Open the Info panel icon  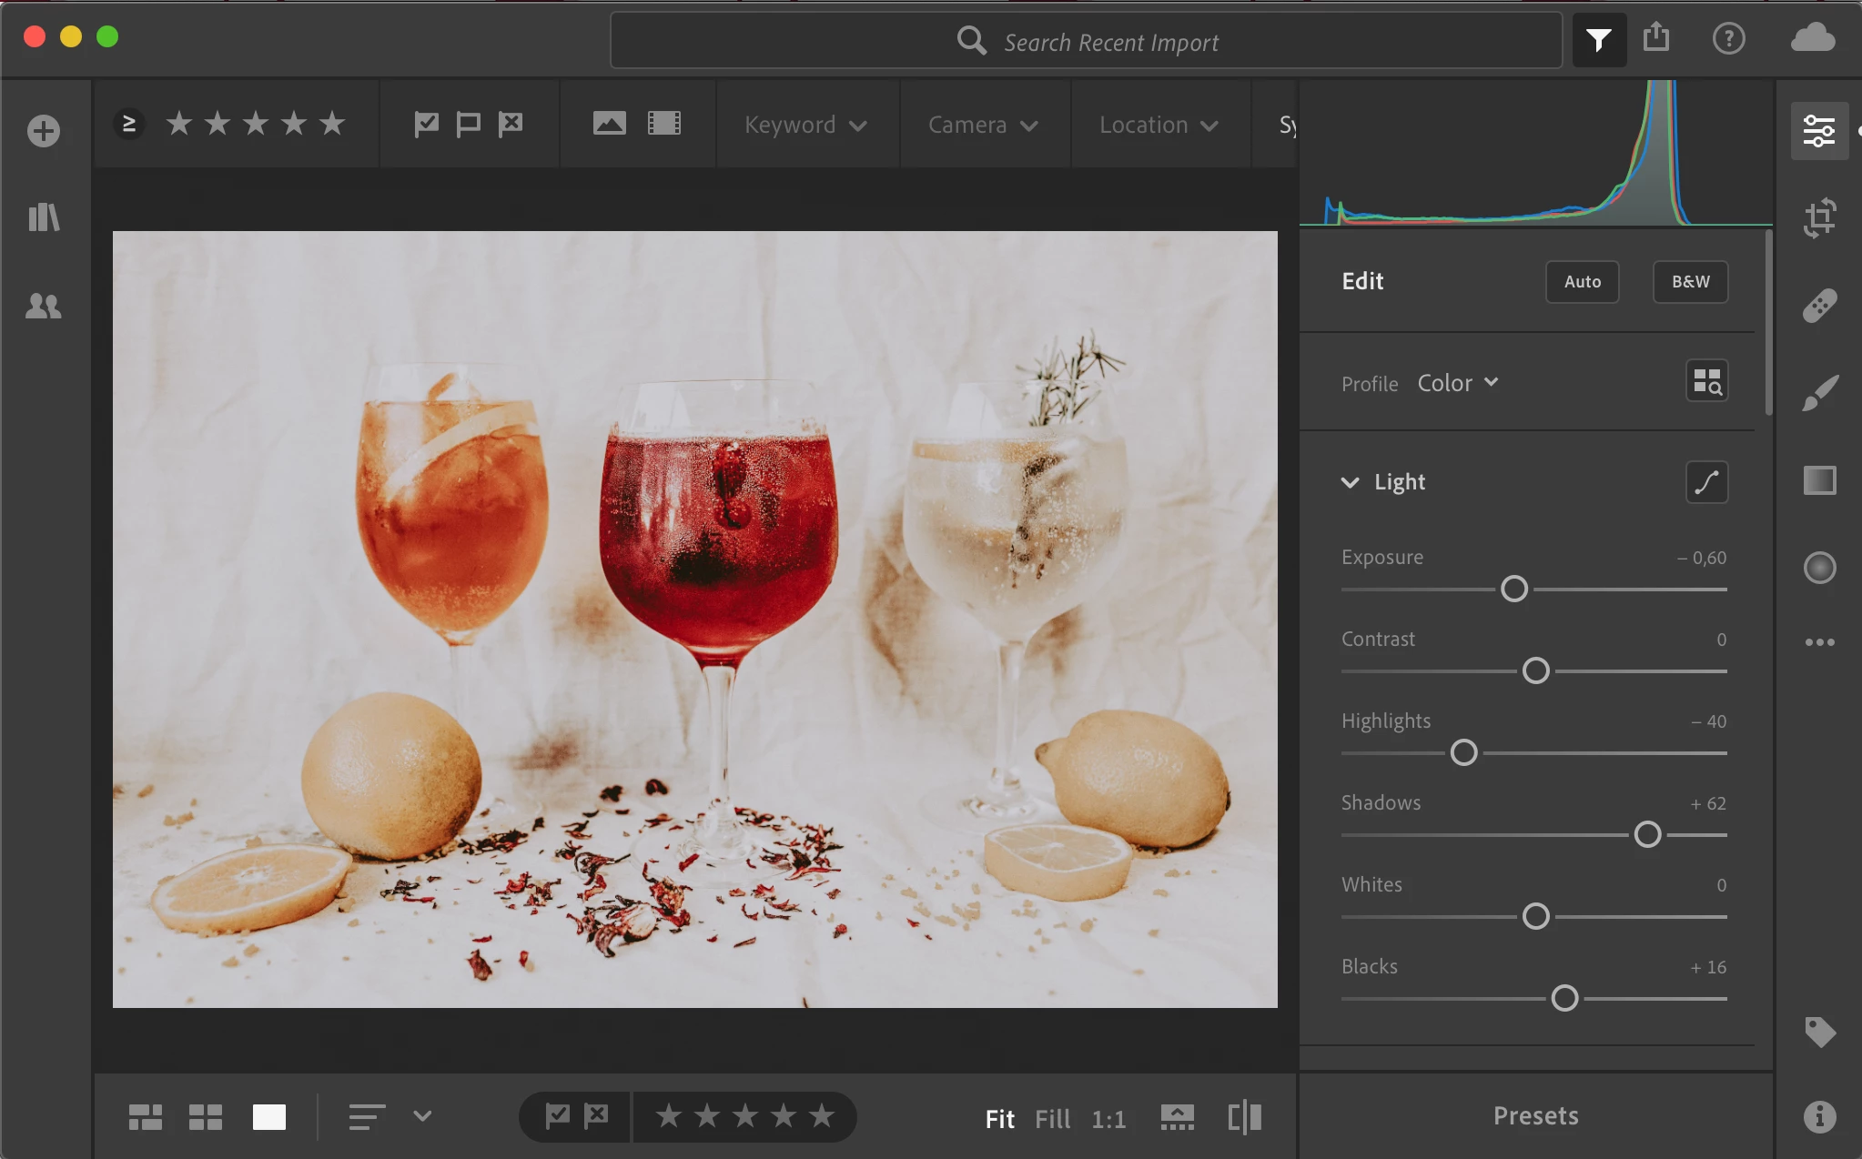[1819, 1116]
